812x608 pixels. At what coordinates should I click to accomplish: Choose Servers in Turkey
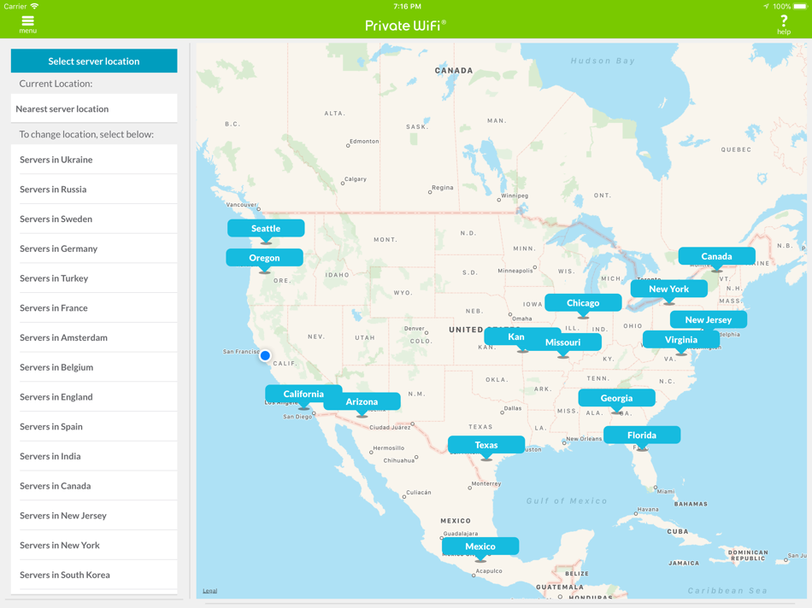pos(94,278)
